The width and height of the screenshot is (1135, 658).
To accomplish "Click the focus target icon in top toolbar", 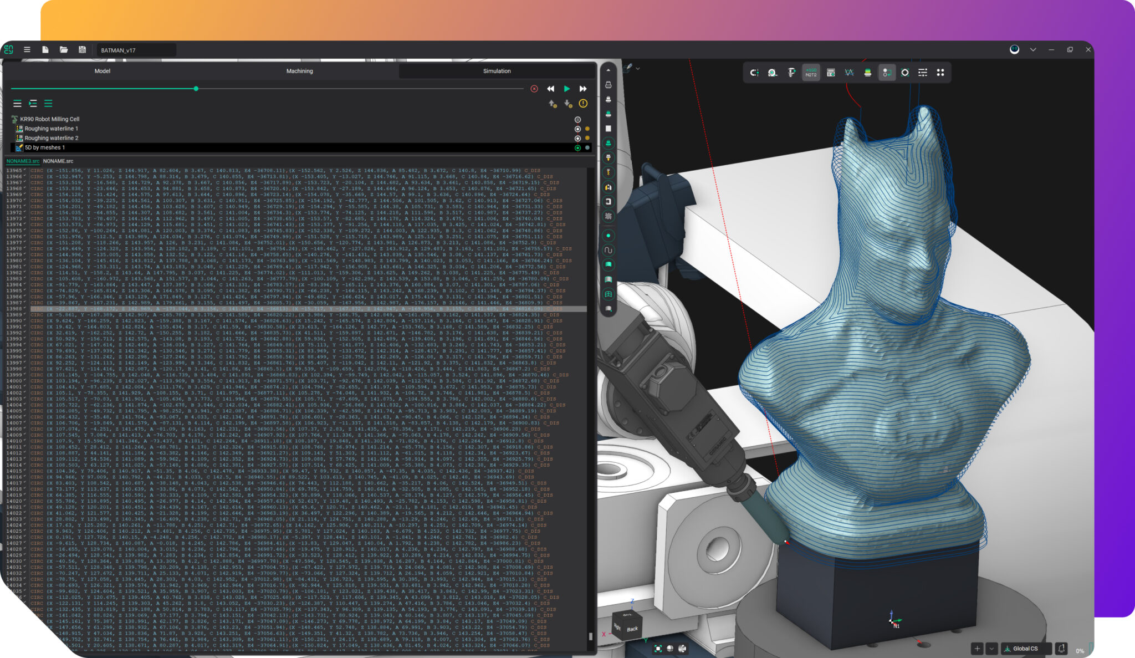I will [x=905, y=73].
